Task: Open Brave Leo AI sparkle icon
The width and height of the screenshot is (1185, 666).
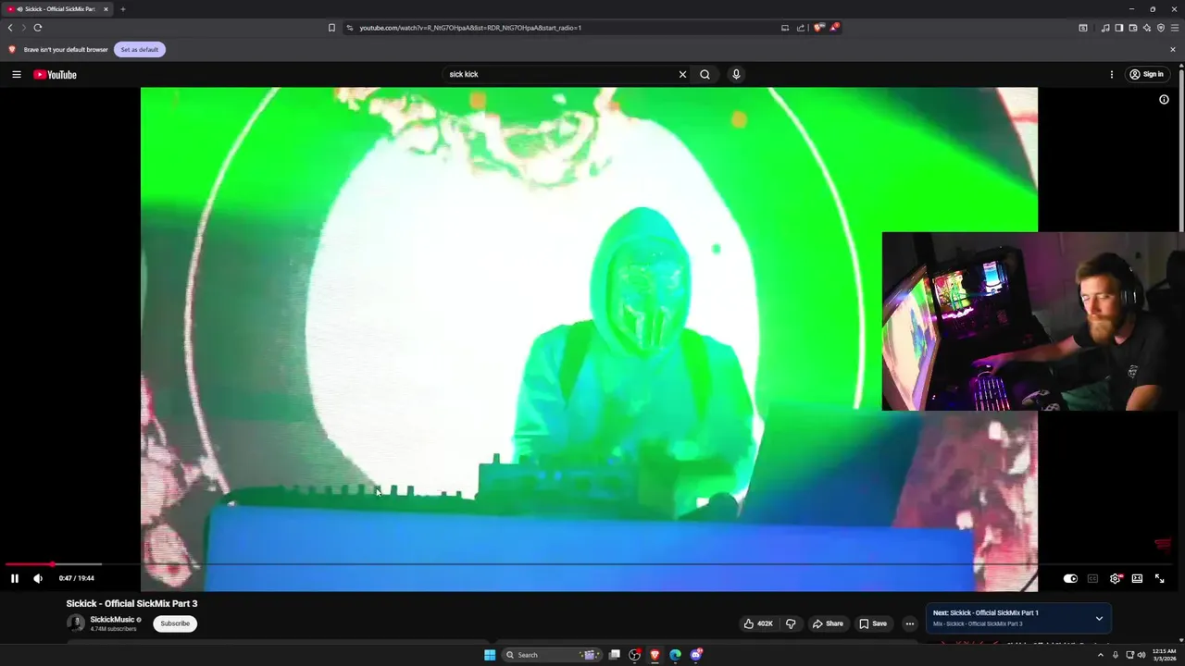Action: tap(1146, 28)
